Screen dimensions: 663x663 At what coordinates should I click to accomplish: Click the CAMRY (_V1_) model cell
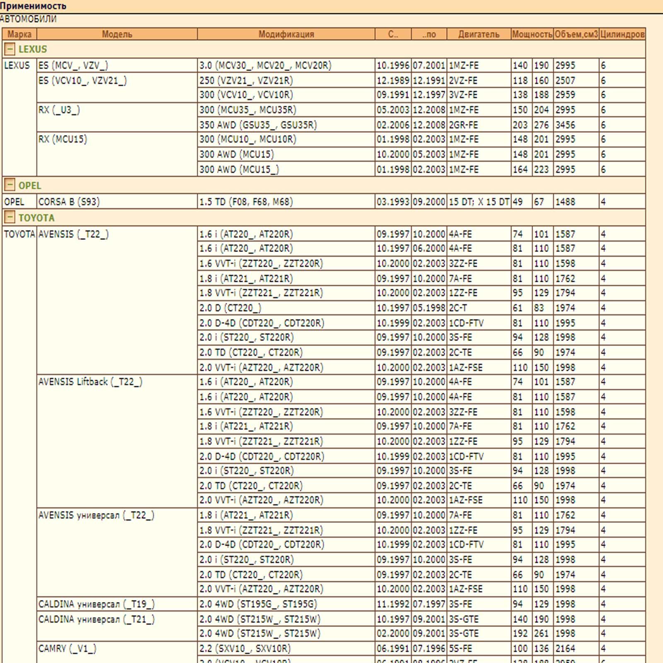click(x=67, y=648)
